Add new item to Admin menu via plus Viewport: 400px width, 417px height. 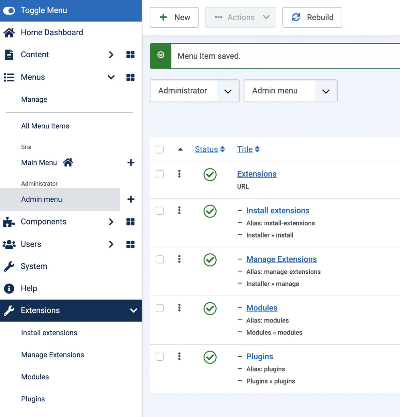131,199
